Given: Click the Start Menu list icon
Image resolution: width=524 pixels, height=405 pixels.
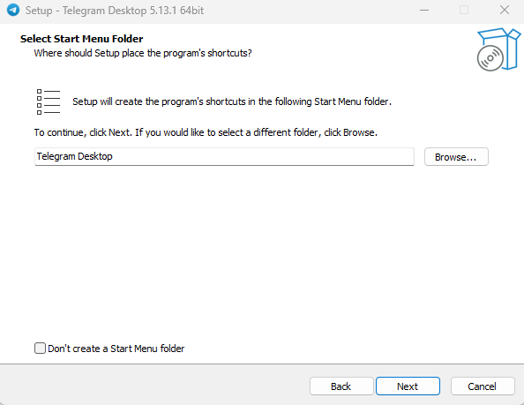Looking at the screenshot, I should pyautogui.click(x=49, y=101).
